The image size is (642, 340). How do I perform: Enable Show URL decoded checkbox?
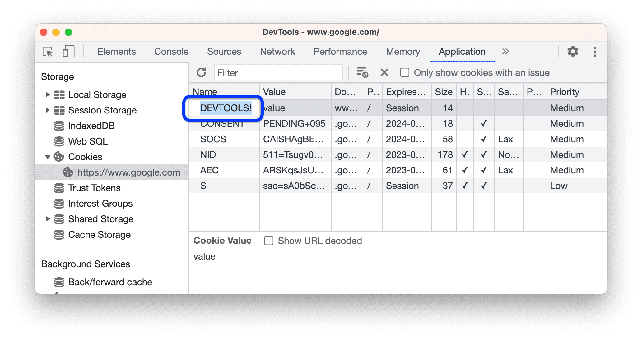pos(268,241)
